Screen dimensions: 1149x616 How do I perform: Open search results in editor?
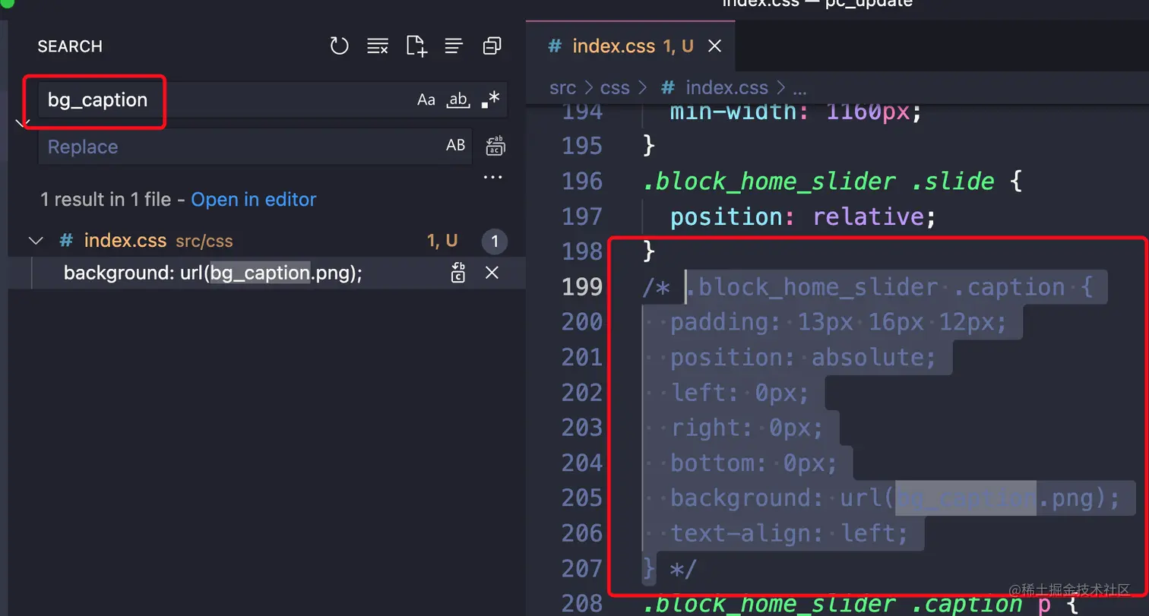(x=254, y=200)
